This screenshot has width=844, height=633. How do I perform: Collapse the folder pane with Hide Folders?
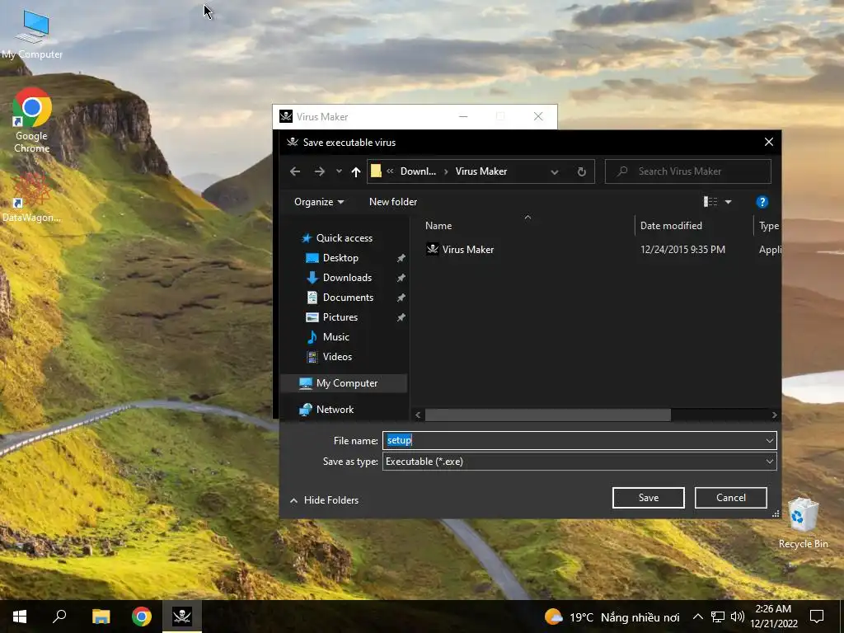[x=324, y=500]
